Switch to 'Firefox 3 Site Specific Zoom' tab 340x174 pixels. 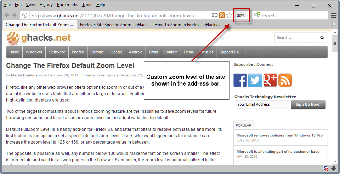click(114, 25)
